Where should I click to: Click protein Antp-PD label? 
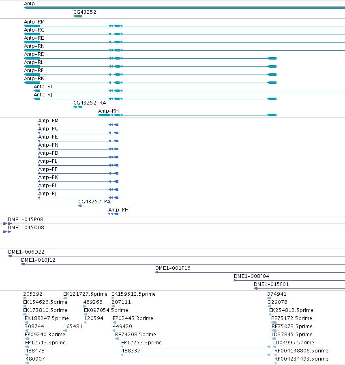click(x=48, y=153)
